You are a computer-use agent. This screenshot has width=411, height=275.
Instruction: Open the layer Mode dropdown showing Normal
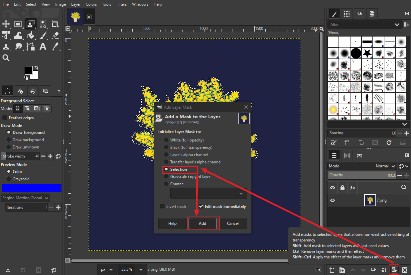[x=386, y=166]
